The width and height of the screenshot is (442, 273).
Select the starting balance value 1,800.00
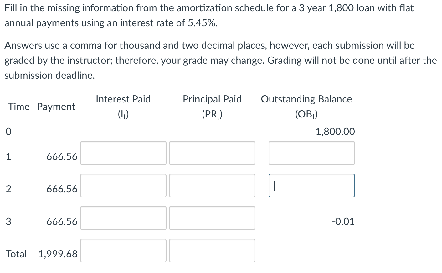click(335, 132)
